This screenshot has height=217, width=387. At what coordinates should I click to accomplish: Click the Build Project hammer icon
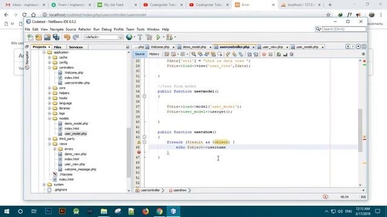[x=140, y=37]
